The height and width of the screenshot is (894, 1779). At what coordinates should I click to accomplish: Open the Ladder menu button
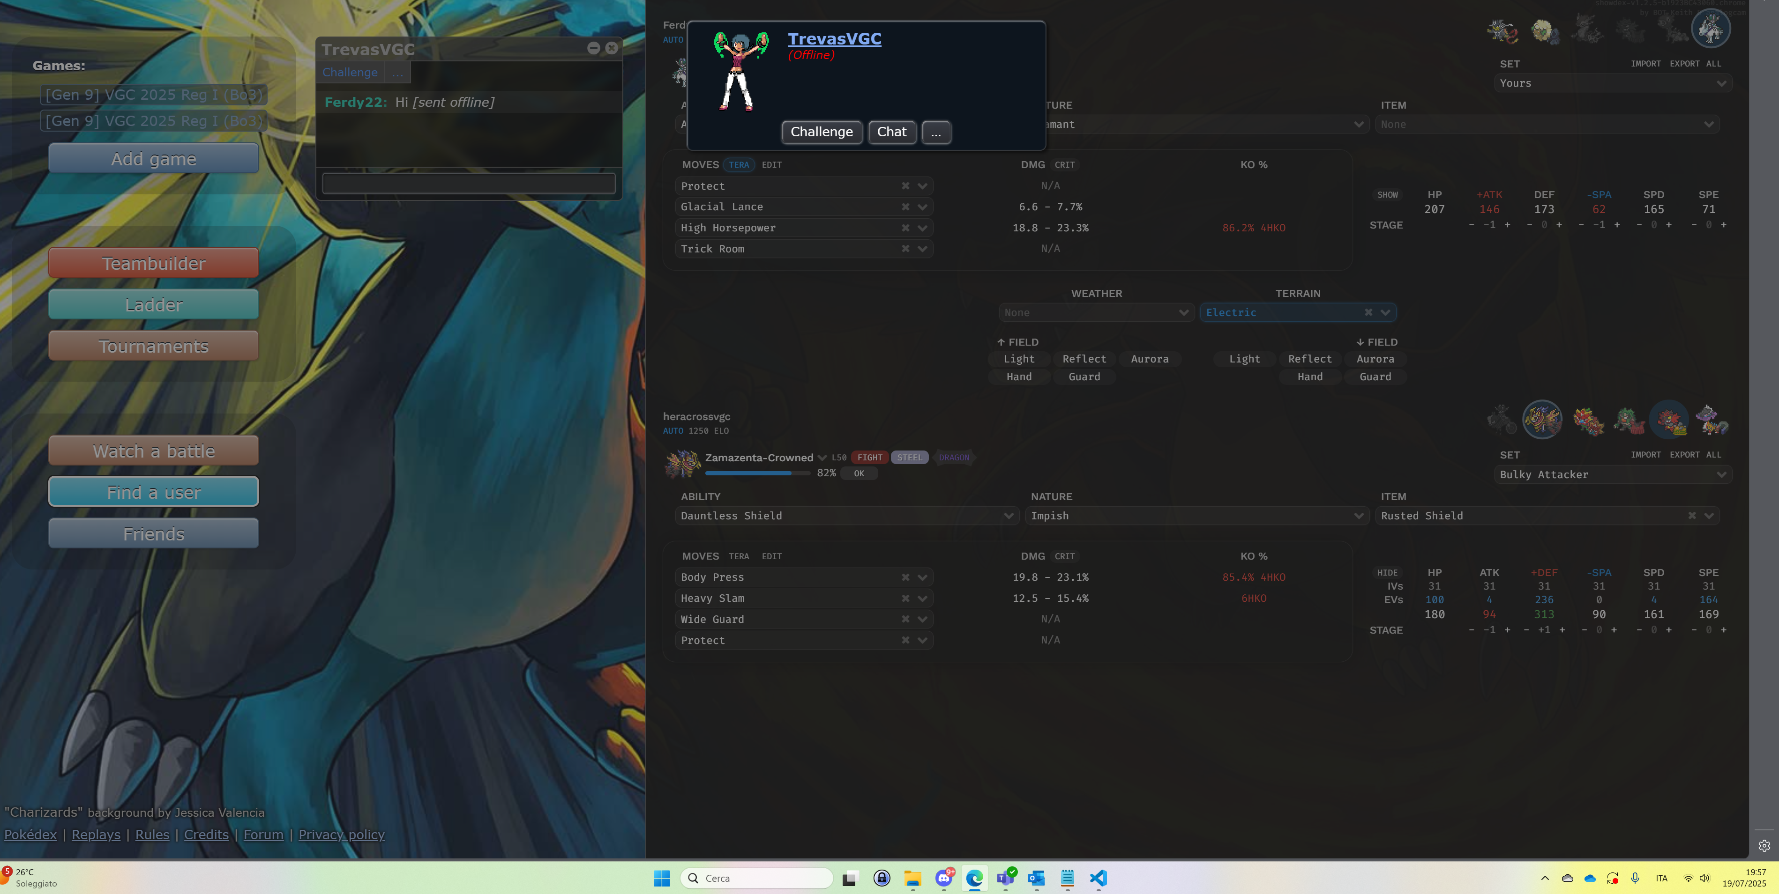[153, 304]
